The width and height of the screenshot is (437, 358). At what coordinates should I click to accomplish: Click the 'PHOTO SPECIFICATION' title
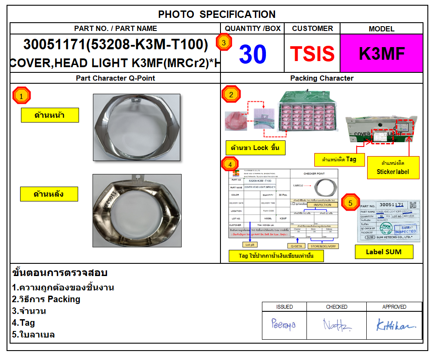click(x=217, y=14)
